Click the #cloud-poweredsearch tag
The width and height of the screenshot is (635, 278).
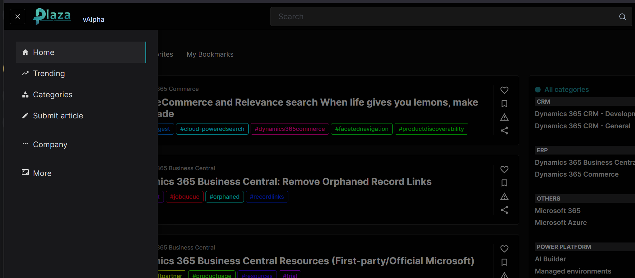pyautogui.click(x=212, y=129)
